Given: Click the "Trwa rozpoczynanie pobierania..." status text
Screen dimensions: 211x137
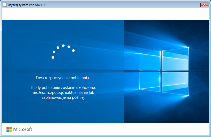Looking at the screenshot, I should [x=64, y=78].
